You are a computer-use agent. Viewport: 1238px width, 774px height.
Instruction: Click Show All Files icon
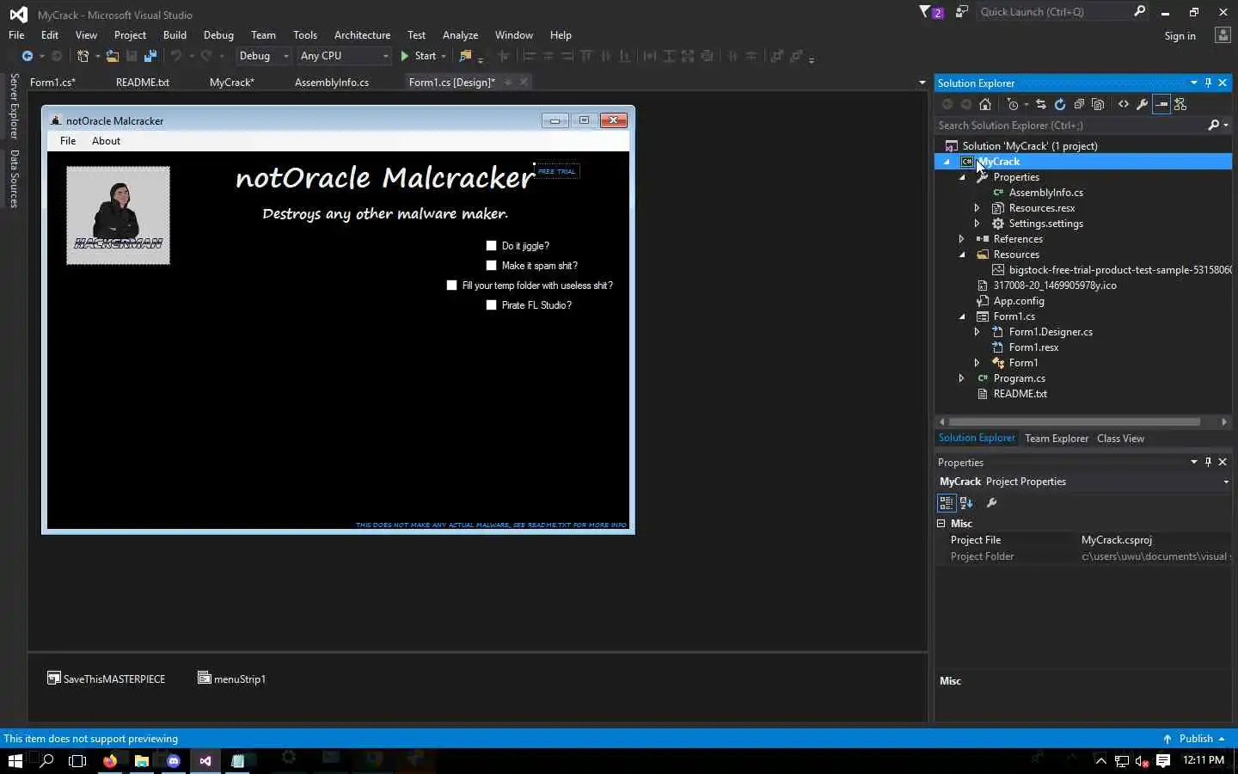[1098, 104]
